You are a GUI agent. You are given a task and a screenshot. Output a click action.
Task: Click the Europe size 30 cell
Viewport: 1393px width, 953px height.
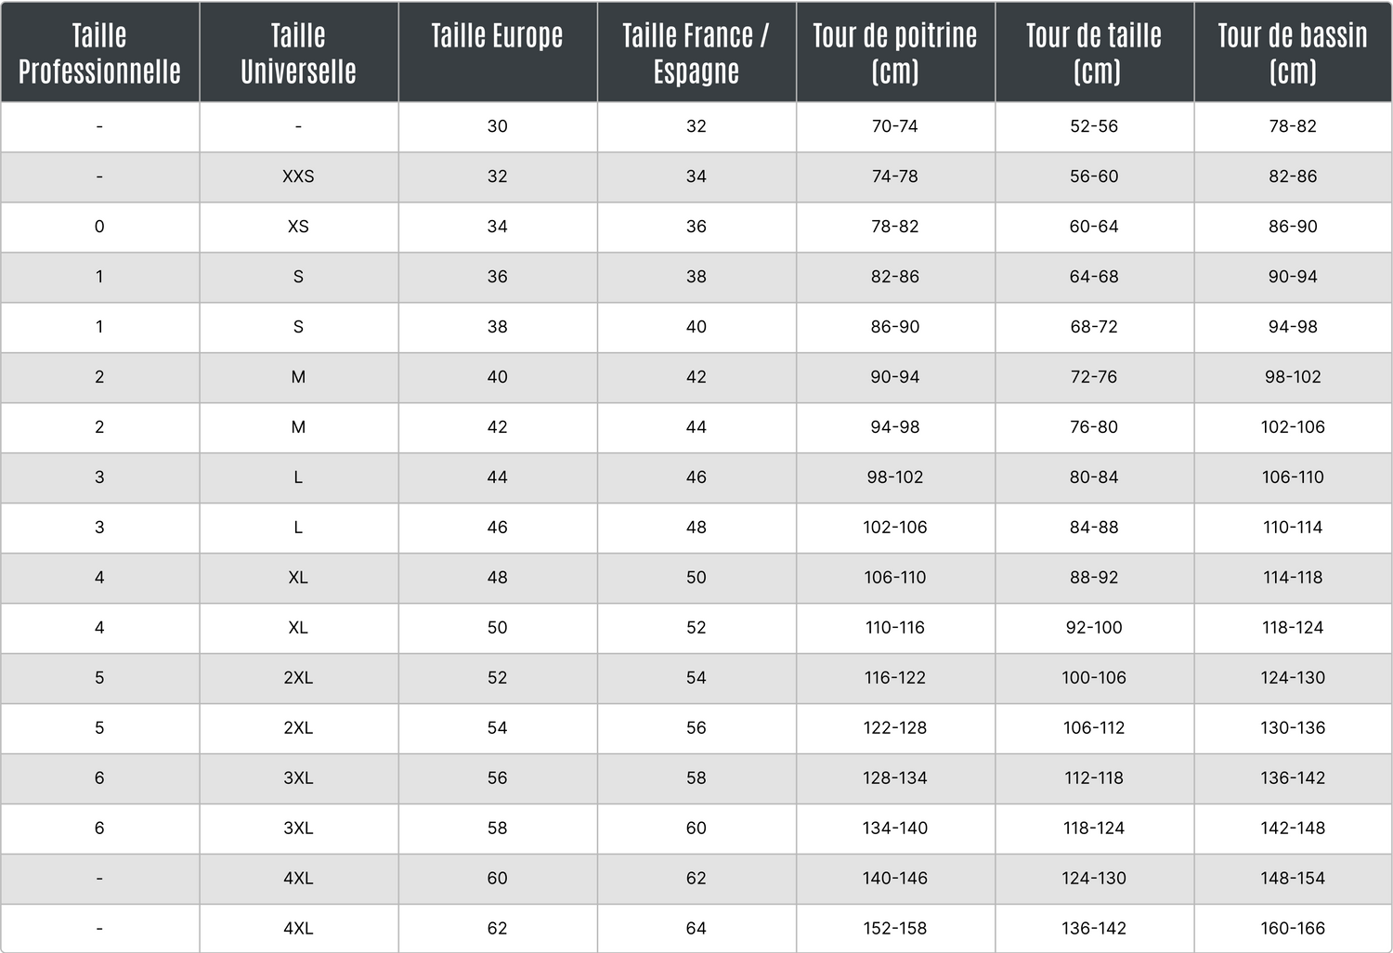tap(497, 126)
